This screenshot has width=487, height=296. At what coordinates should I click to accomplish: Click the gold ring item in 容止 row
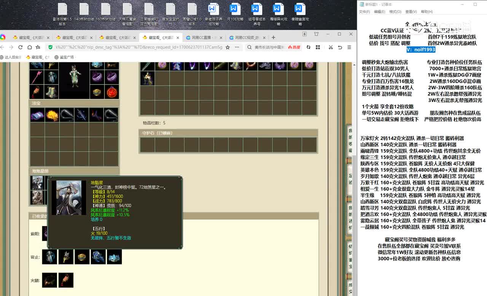[82, 257]
